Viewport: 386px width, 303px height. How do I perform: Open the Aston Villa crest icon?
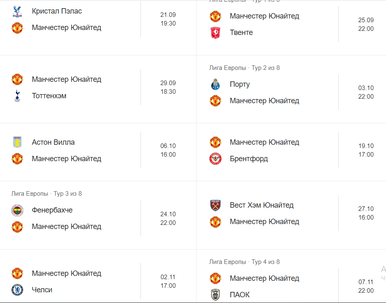[17, 142]
